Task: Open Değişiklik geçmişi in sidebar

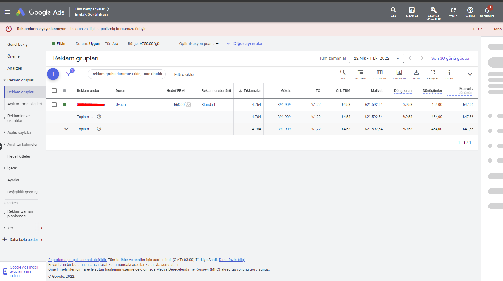Action: click(23, 192)
